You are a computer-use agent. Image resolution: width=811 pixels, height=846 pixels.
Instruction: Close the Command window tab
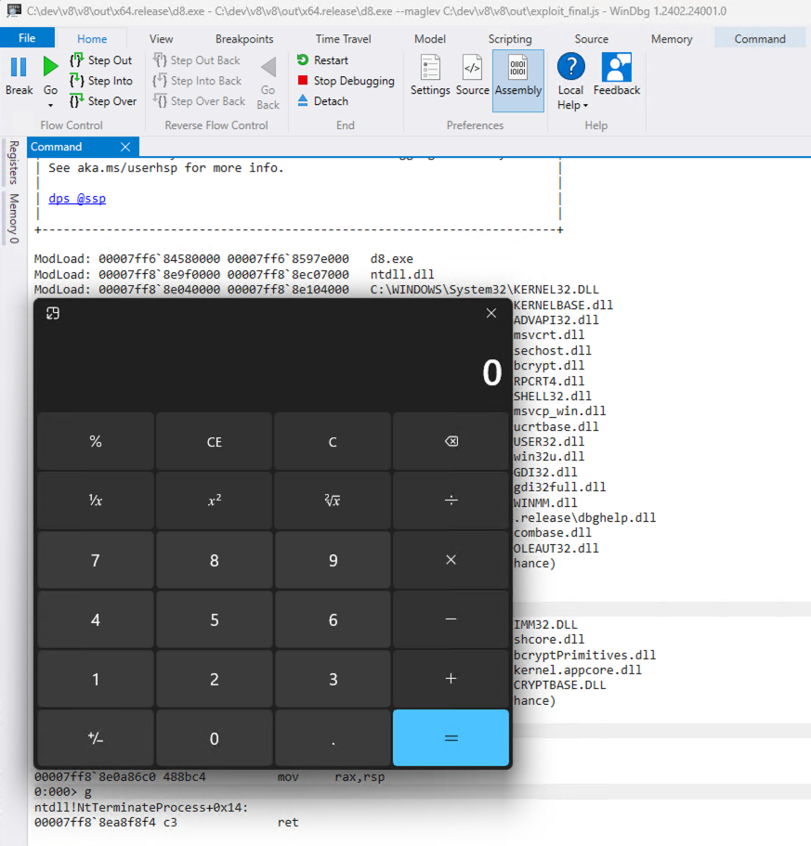[125, 147]
